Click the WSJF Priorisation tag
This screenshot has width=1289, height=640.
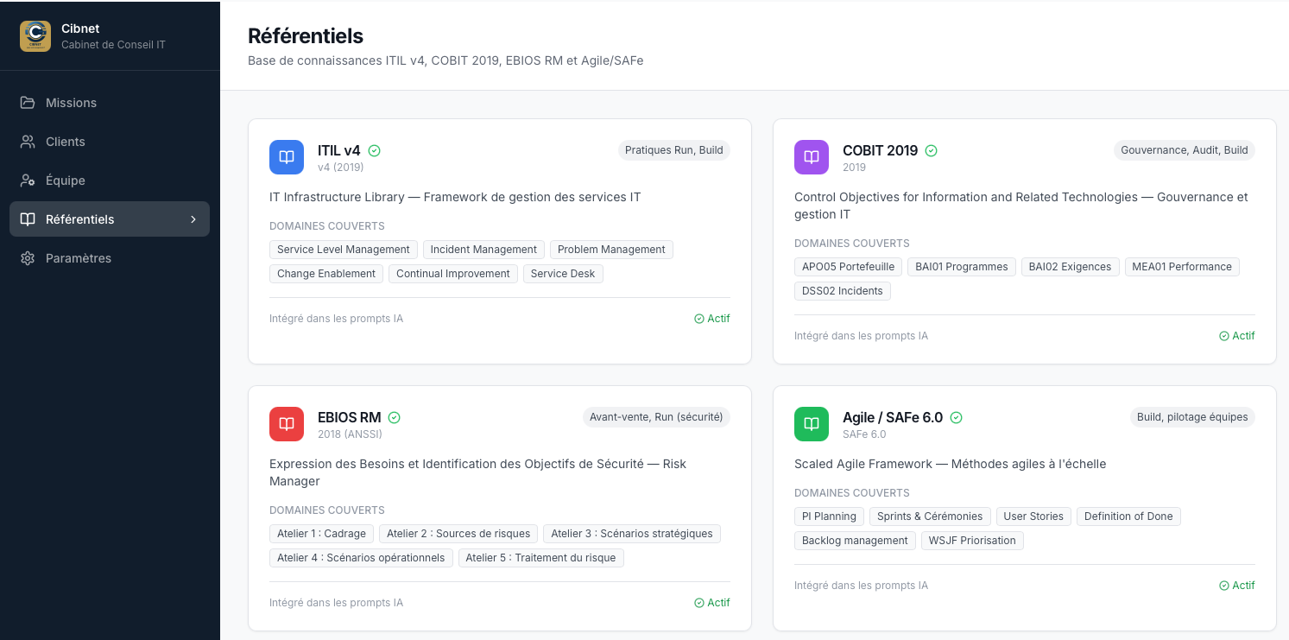pos(972,541)
